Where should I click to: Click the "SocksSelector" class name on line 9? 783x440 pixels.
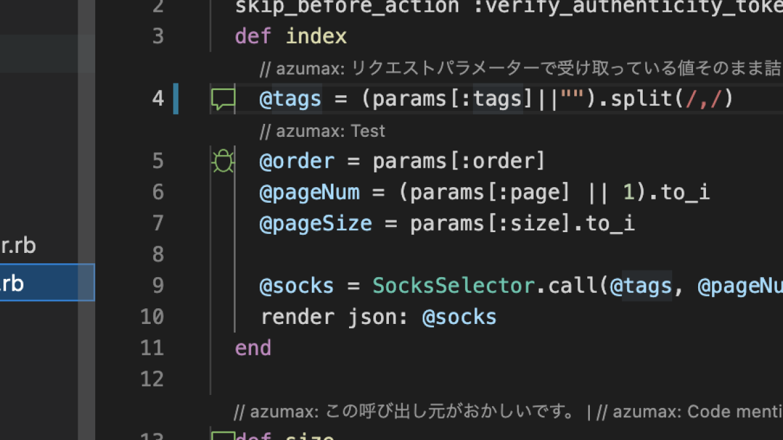click(x=452, y=286)
